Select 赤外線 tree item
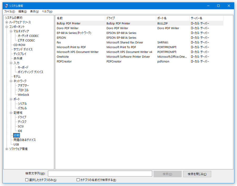 pos(18,58)
